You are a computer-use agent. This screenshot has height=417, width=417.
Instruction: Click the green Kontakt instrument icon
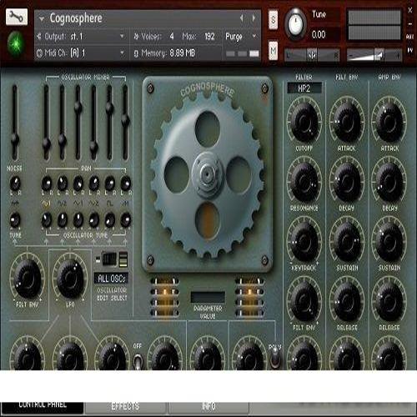[16, 44]
